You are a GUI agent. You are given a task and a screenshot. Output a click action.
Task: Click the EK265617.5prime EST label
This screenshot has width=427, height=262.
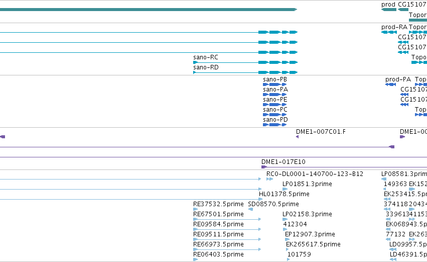[x=313, y=244]
